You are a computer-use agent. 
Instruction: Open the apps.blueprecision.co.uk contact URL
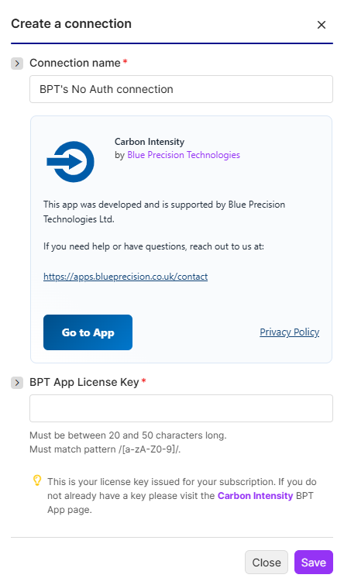[x=126, y=277]
